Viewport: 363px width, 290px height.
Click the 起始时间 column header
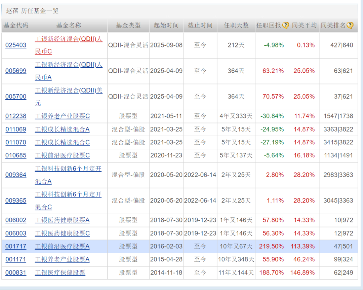click(166, 25)
